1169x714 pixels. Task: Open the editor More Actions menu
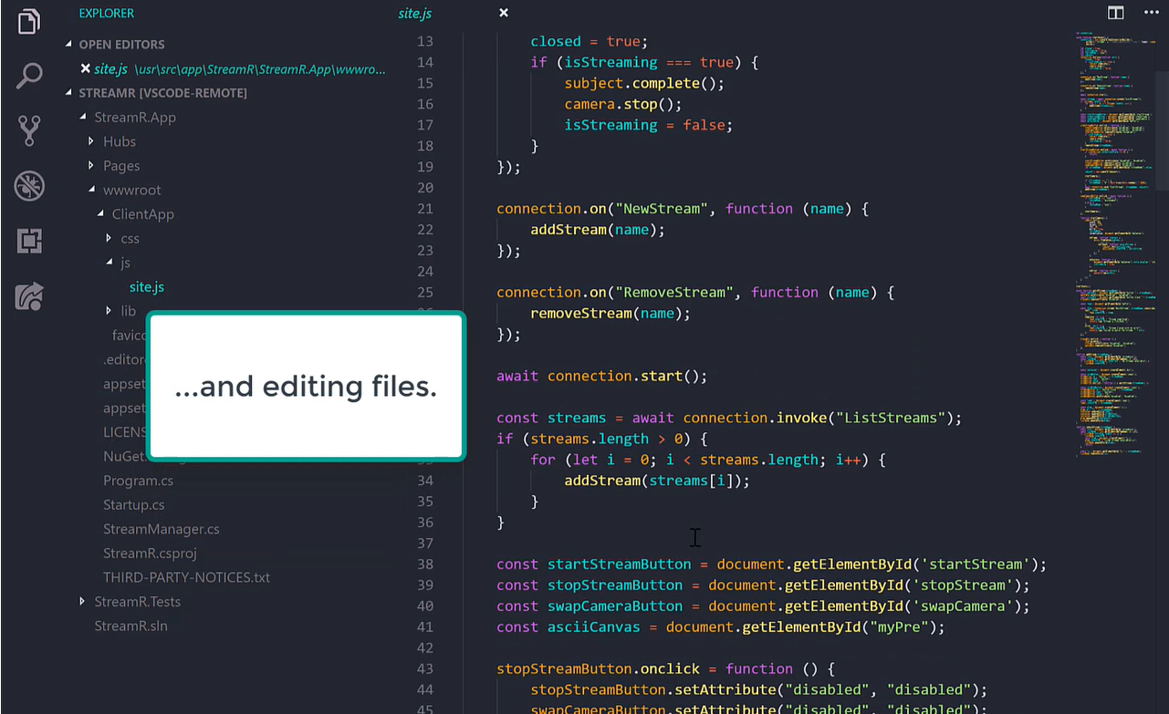(1150, 13)
